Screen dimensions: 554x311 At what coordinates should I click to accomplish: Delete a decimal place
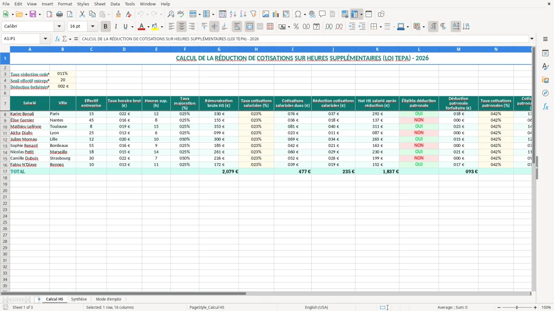pyautogui.click(x=339, y=27)
